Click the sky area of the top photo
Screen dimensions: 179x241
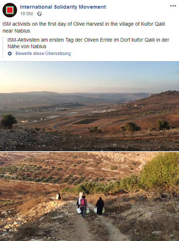coord(89,76)
